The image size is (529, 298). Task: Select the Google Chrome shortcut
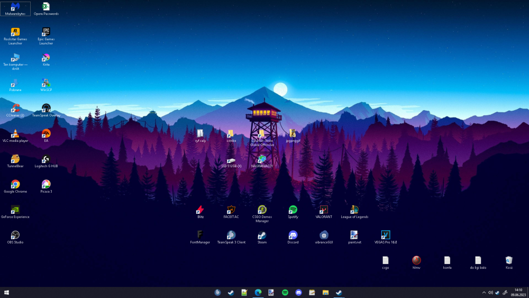[15, 187]
